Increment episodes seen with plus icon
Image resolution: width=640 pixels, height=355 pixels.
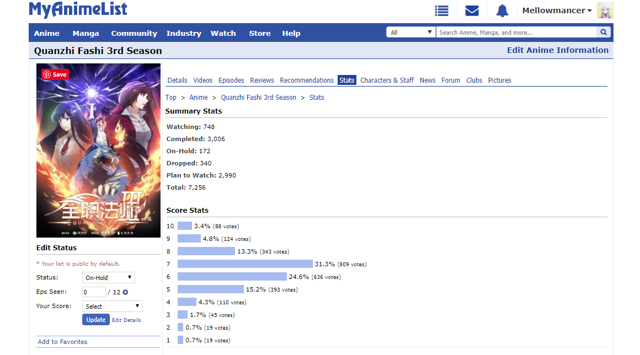pyautogui.click(x=125, y=292)
